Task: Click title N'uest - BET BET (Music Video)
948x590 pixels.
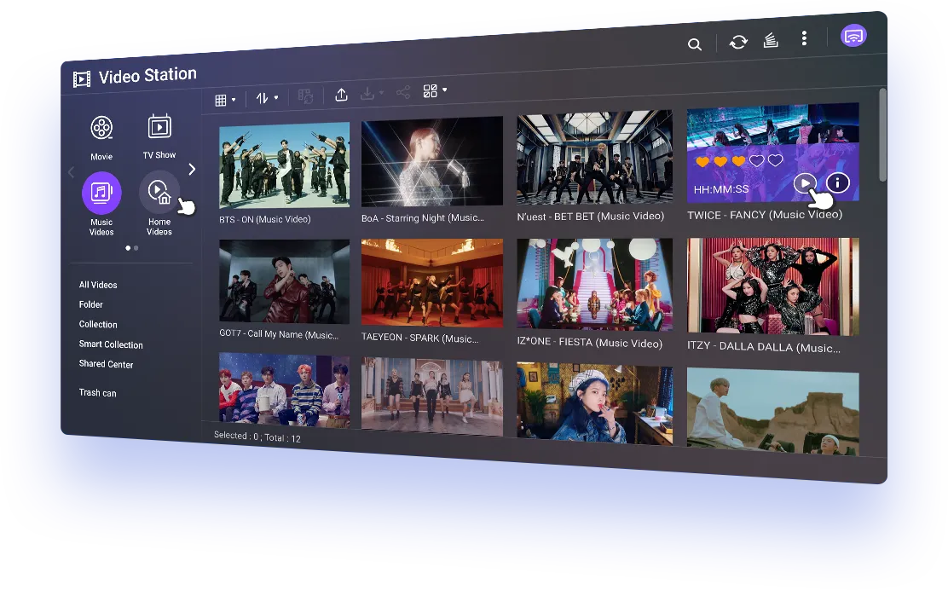Action: click(590, 217)
